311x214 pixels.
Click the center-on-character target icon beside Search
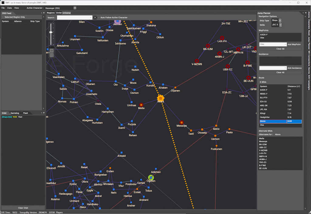click(95, 17)
